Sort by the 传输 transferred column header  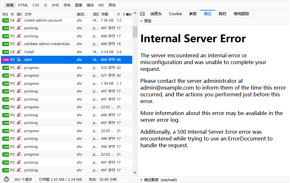coord(105,14)
